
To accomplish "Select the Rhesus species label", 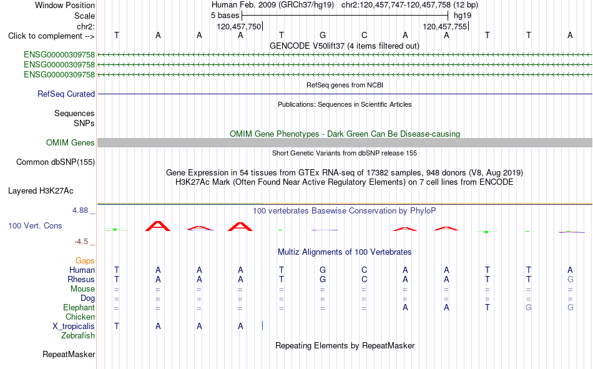I will [x=81, y=279].
